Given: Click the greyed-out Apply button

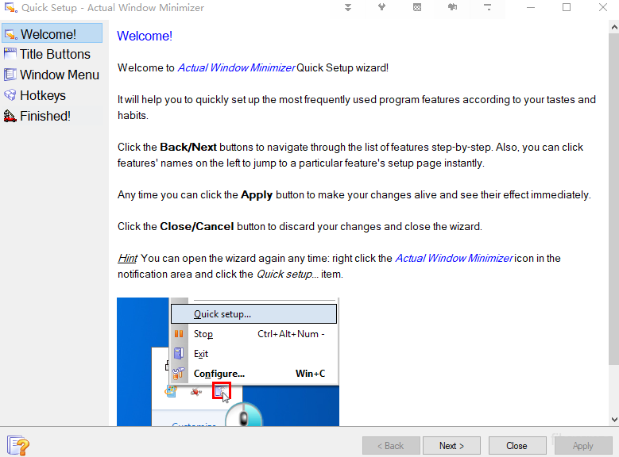Looking at the screenshot, I should (x=582, y=446).
